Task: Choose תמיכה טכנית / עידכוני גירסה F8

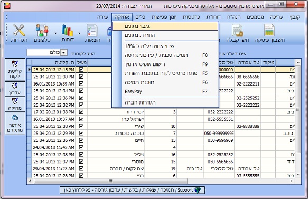Action: [165, 55]
